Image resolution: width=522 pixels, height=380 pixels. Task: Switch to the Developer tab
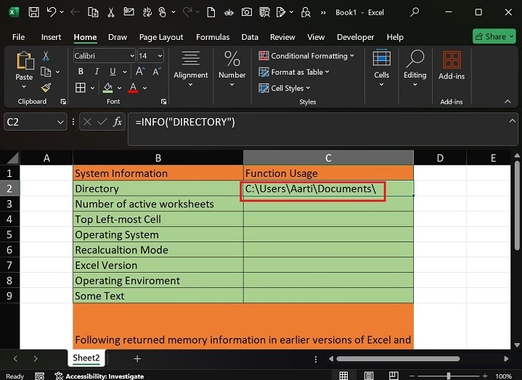(x=356, y=37)
